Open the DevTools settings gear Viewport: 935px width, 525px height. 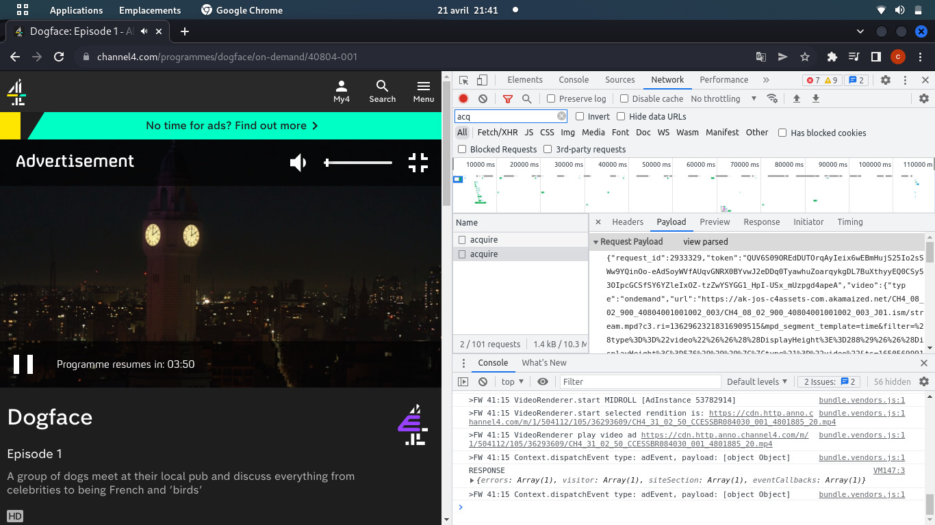(885, 80)
